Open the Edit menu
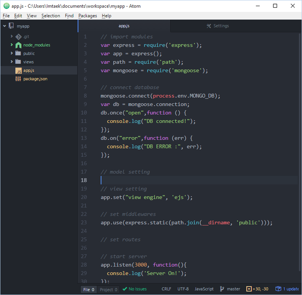 point(18,16)
